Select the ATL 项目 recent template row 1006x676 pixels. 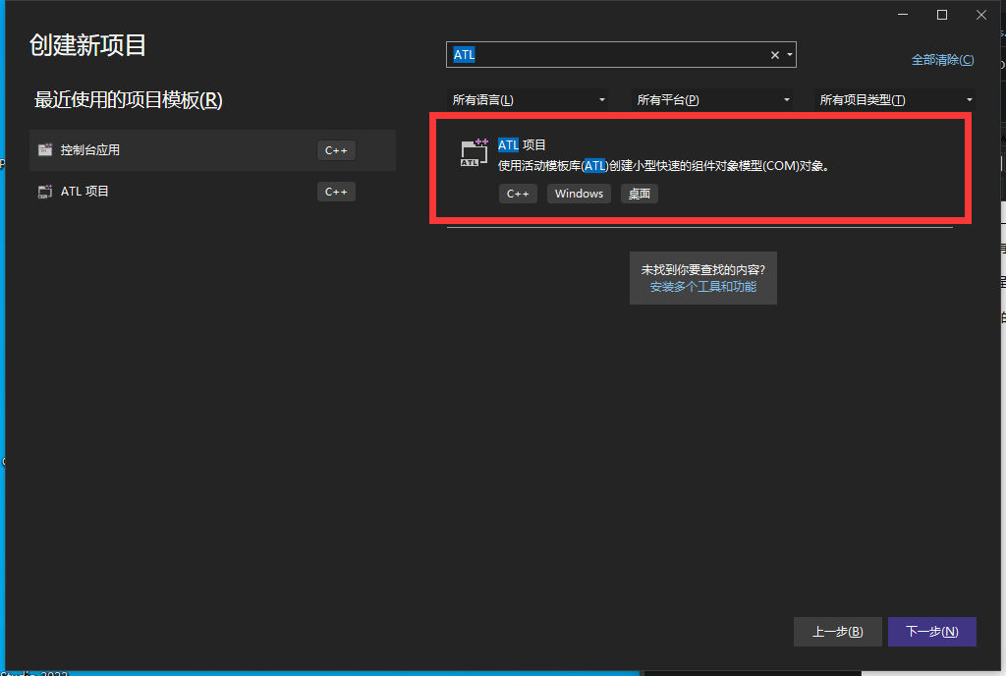click(x=212, y=192)
